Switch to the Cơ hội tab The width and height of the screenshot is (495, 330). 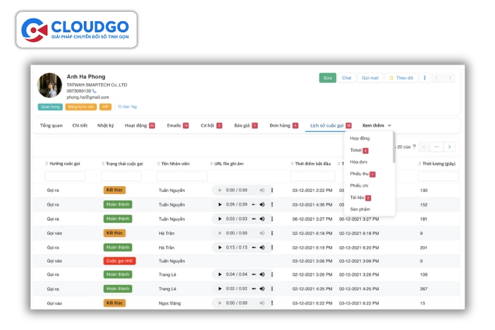click(x=208, y=125)
